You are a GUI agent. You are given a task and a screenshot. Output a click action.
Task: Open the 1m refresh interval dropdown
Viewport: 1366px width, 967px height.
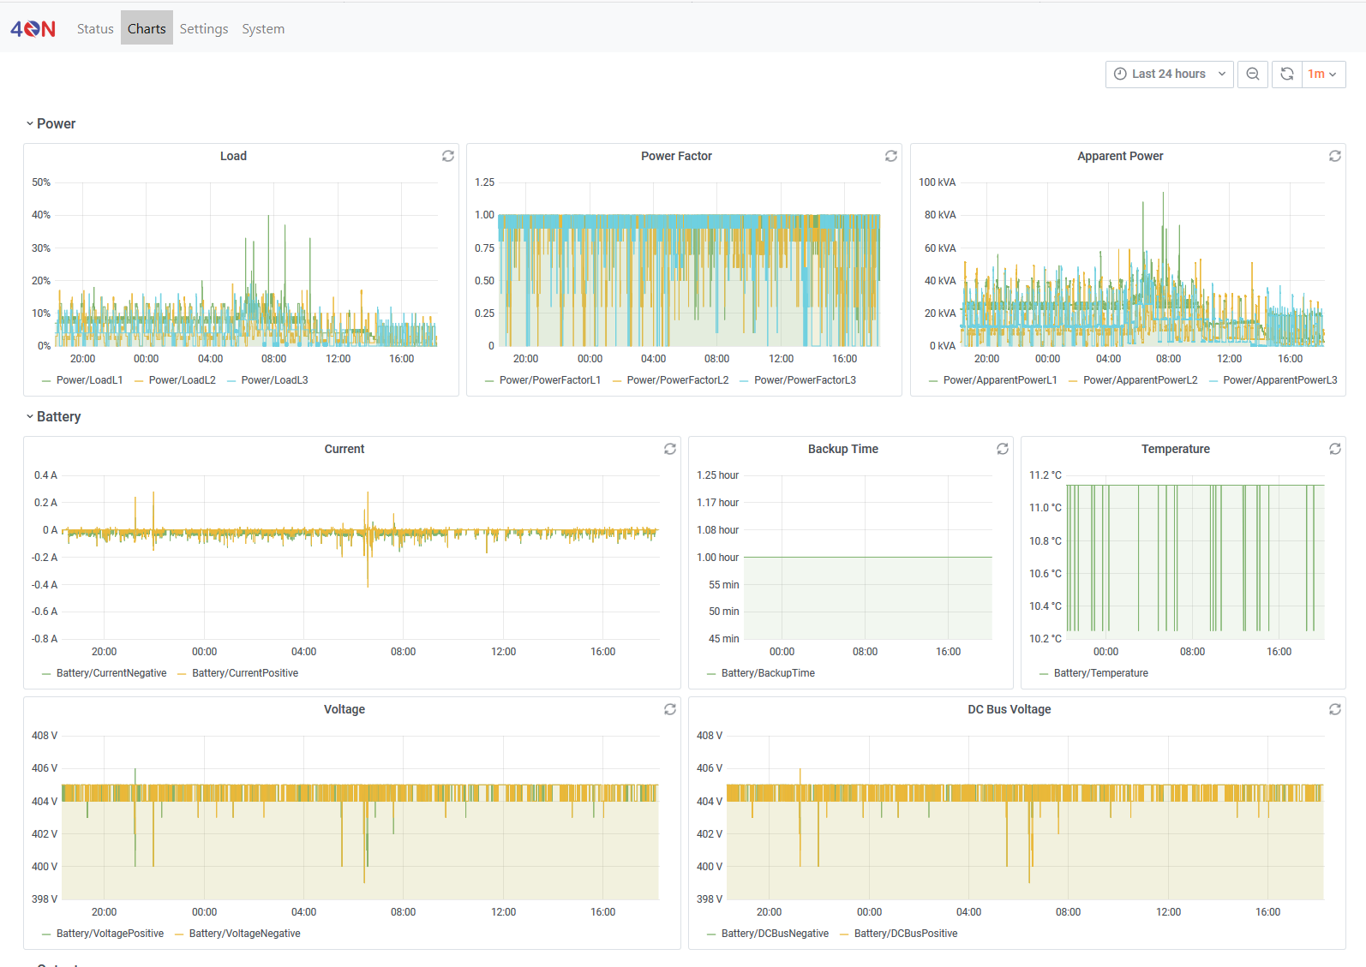pyautogui.click(x=1323, y=74)
